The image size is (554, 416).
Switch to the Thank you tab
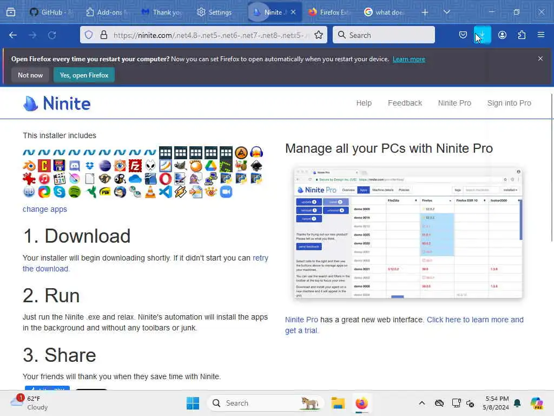pos(162,12)
